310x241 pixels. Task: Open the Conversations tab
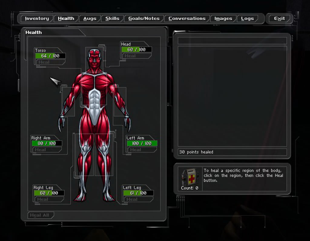(x=187, y=19)
